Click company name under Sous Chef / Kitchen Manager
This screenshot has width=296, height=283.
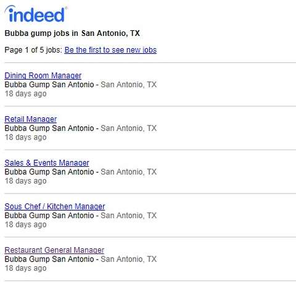[49, 216]
